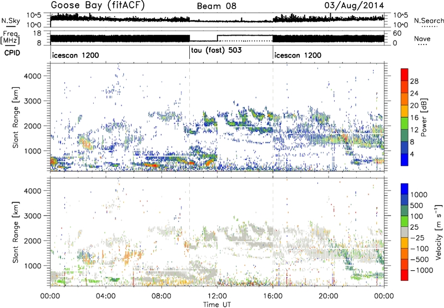This screenshot has height=308, width=444.
Task: Select the "Beam 08" heading
Action: [216, 6]
